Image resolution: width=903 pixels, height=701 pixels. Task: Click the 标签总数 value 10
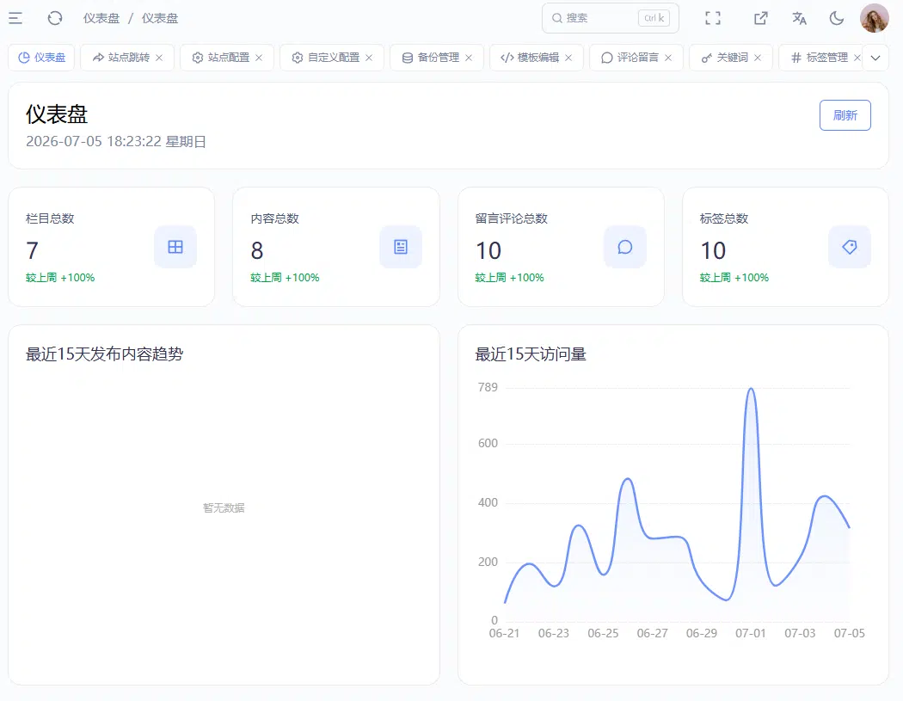(x=713, y=250)
